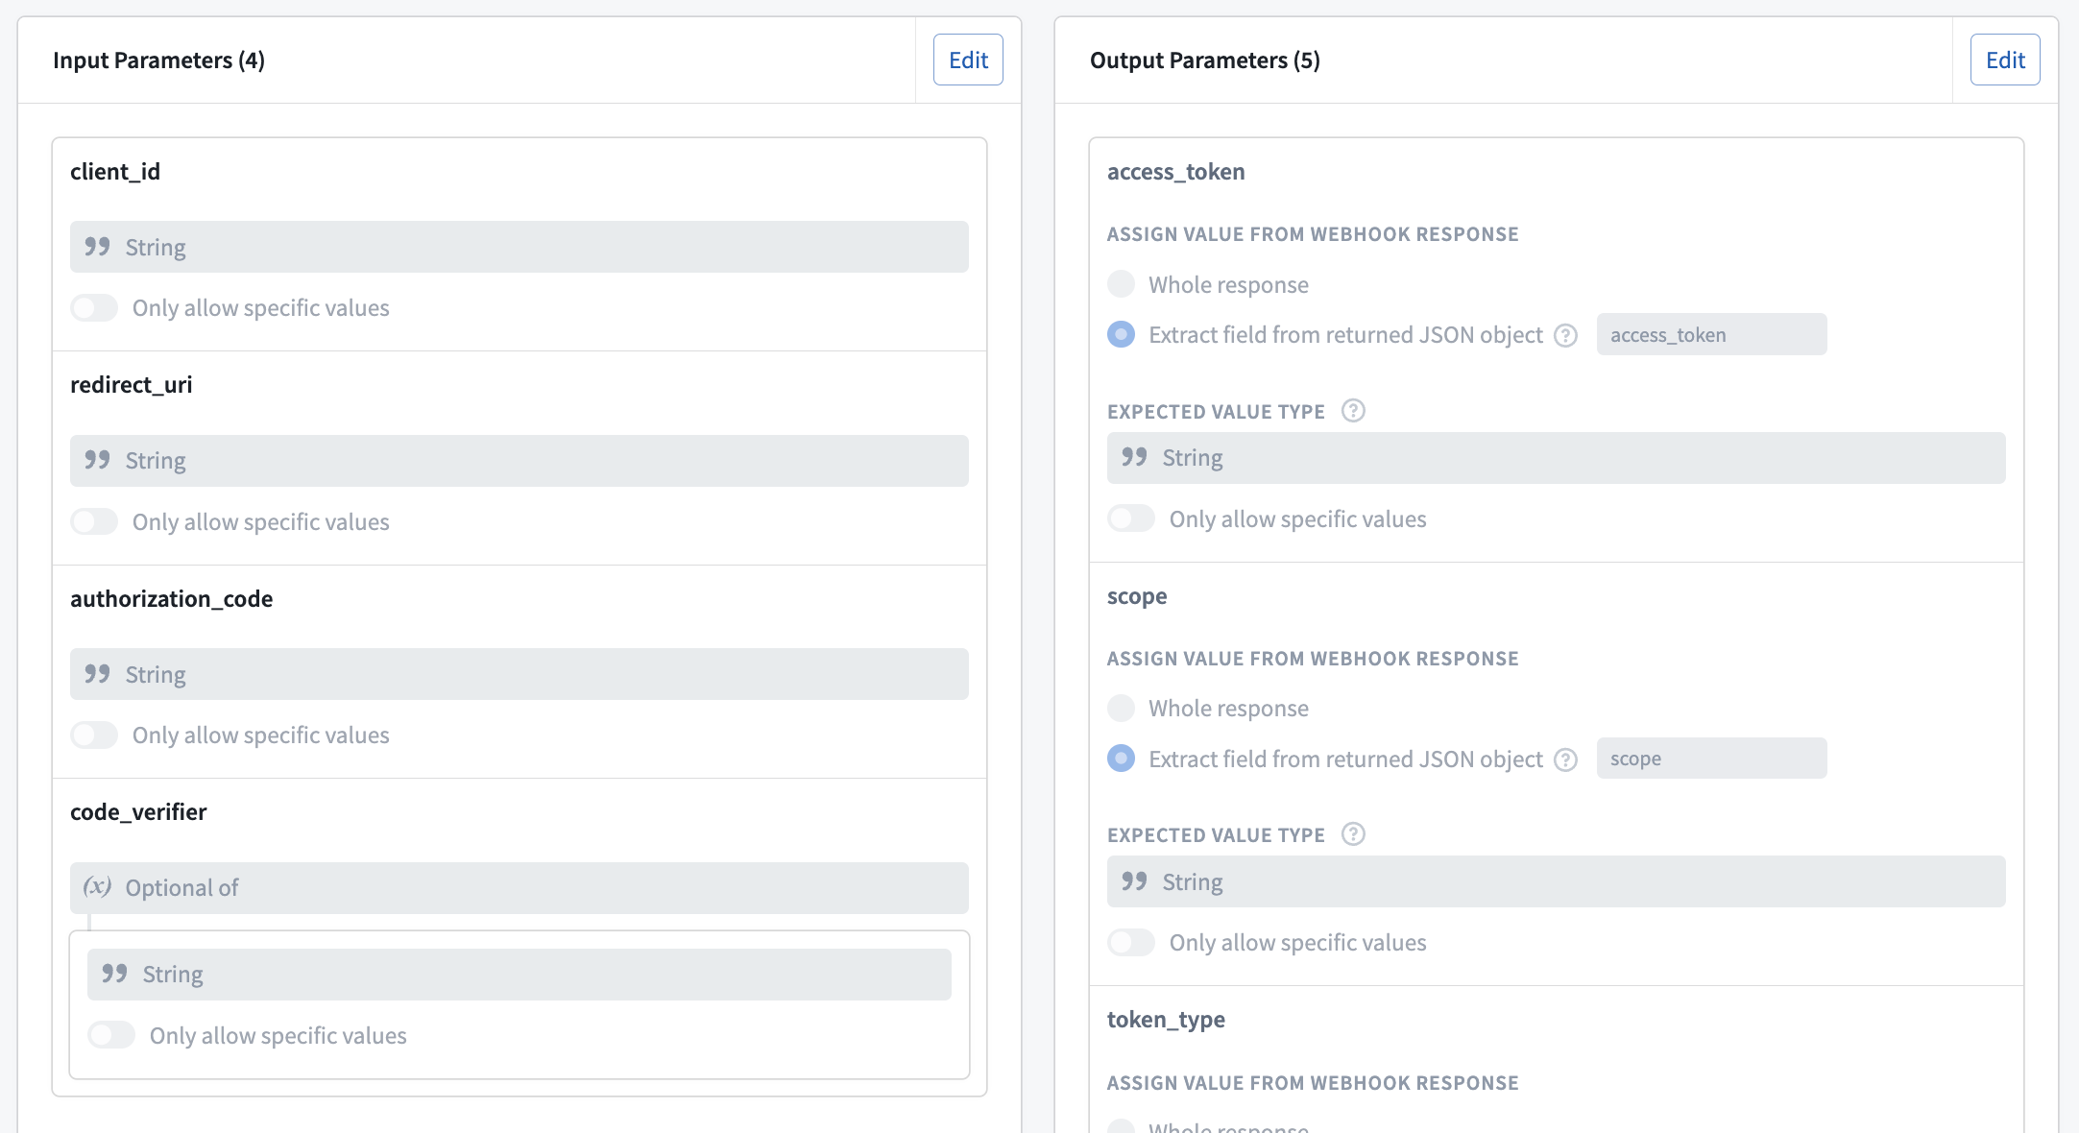Click the scope JSON field input
The height and width of the screenshot is (1133, 2079).
[x=1712, y=759]
